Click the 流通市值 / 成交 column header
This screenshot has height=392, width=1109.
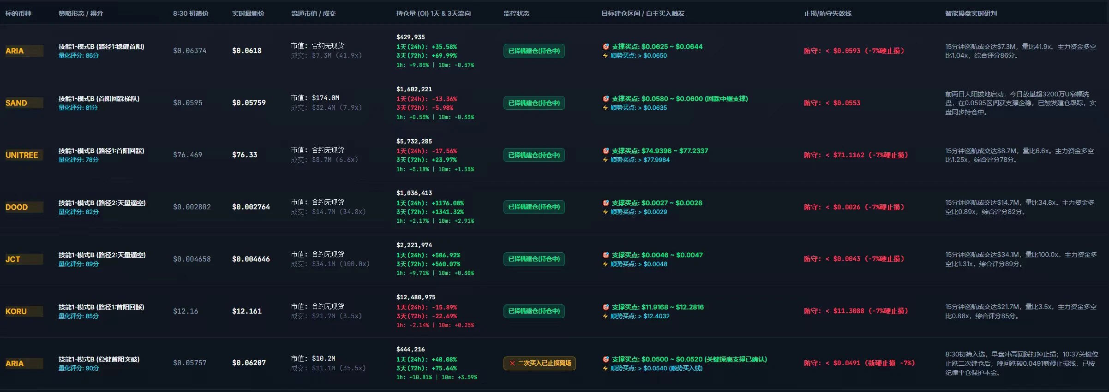[313, 13]
